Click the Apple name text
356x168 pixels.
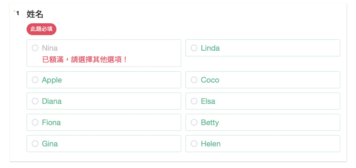(52, 80)
